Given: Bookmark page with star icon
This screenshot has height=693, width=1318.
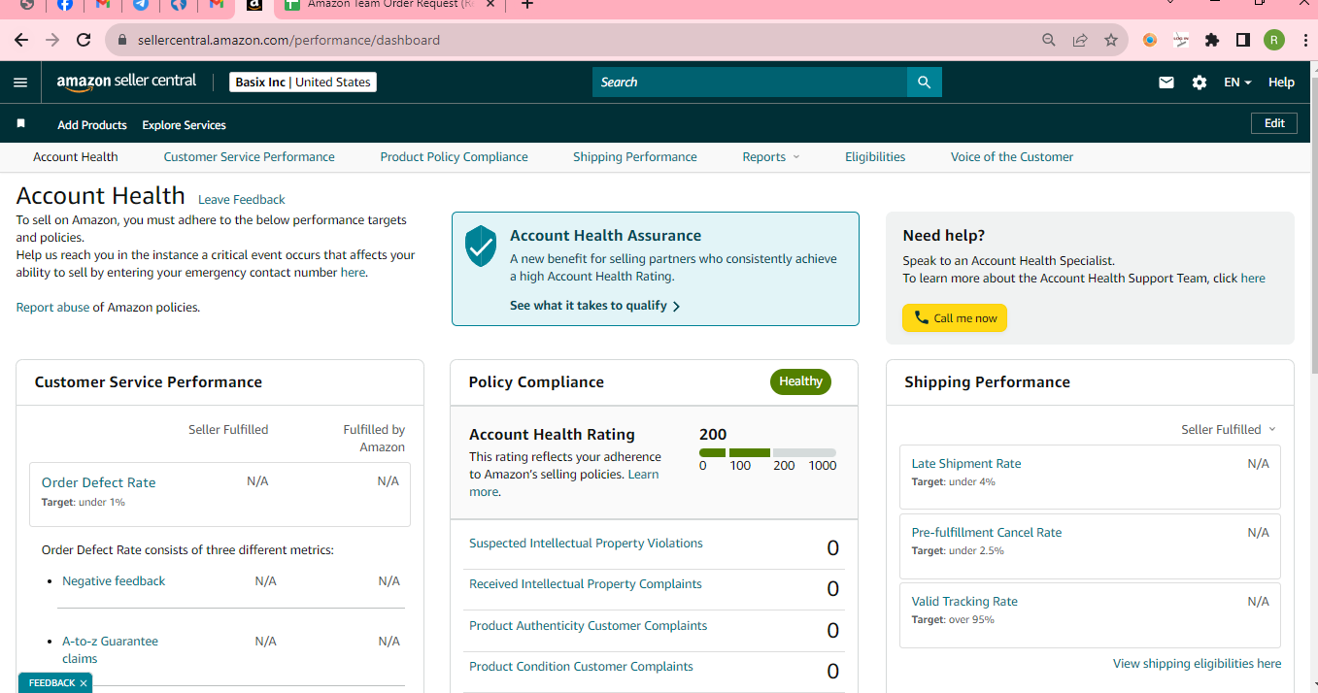Looking at the screenshot, I should pos(1110,40).
